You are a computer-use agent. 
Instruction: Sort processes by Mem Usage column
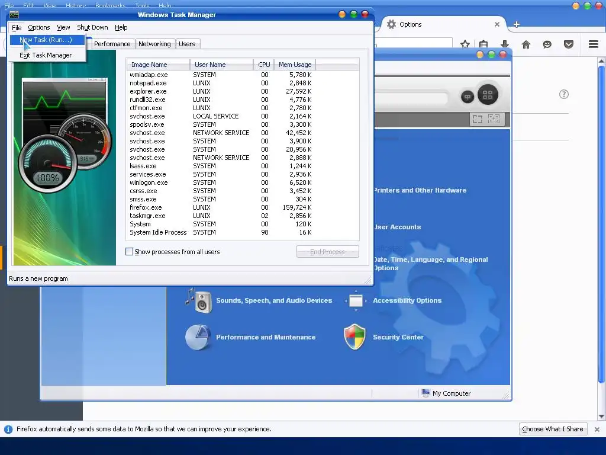(x=295, y=65)
